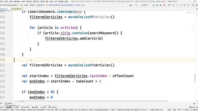This screenshot has height=111, width=198.
Task: Click the Git Commit checkmark icon
Action: (x=177, y=5)
